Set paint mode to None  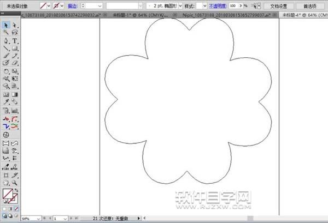(16, 209)
